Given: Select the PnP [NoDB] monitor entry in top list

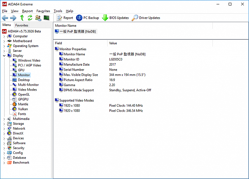Looking at the screenshot, I should click(x=75, y=31).
